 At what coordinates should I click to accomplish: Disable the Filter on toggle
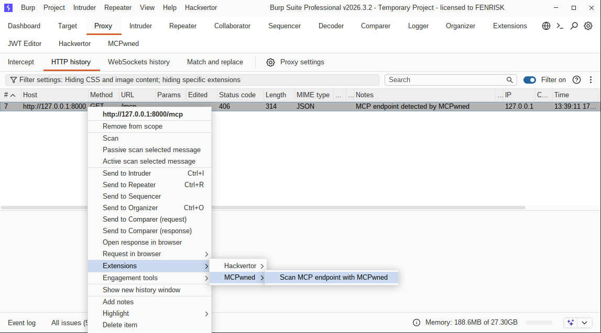[x=529, y=79]
